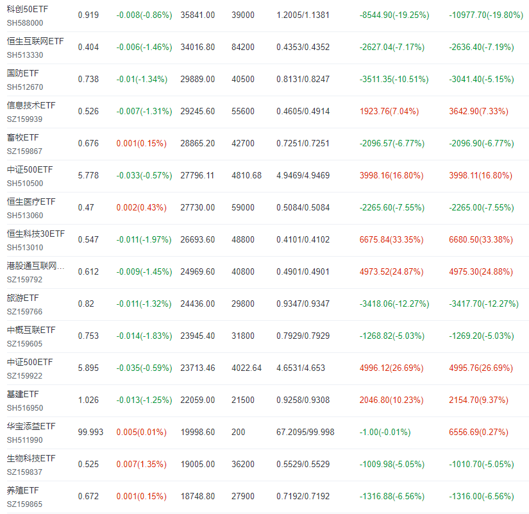
Task: Open 恒生互联网ETF row name
Action: (35, 41)
